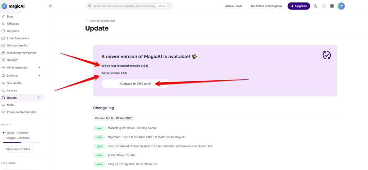368x170 pixels.
Task: Open the language globe menu
Action: (332, 6)
